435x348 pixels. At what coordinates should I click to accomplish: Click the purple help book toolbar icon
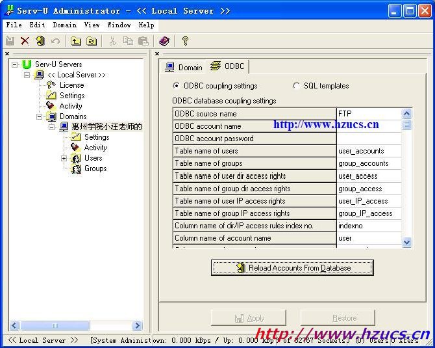click(164, 41)
